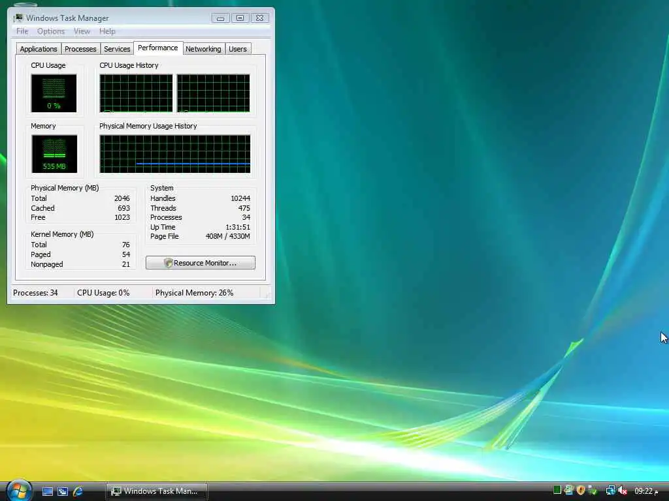669x501 pixels.
Task: Click the muted volume speaker tray icon
Action: tap(623, 491)
